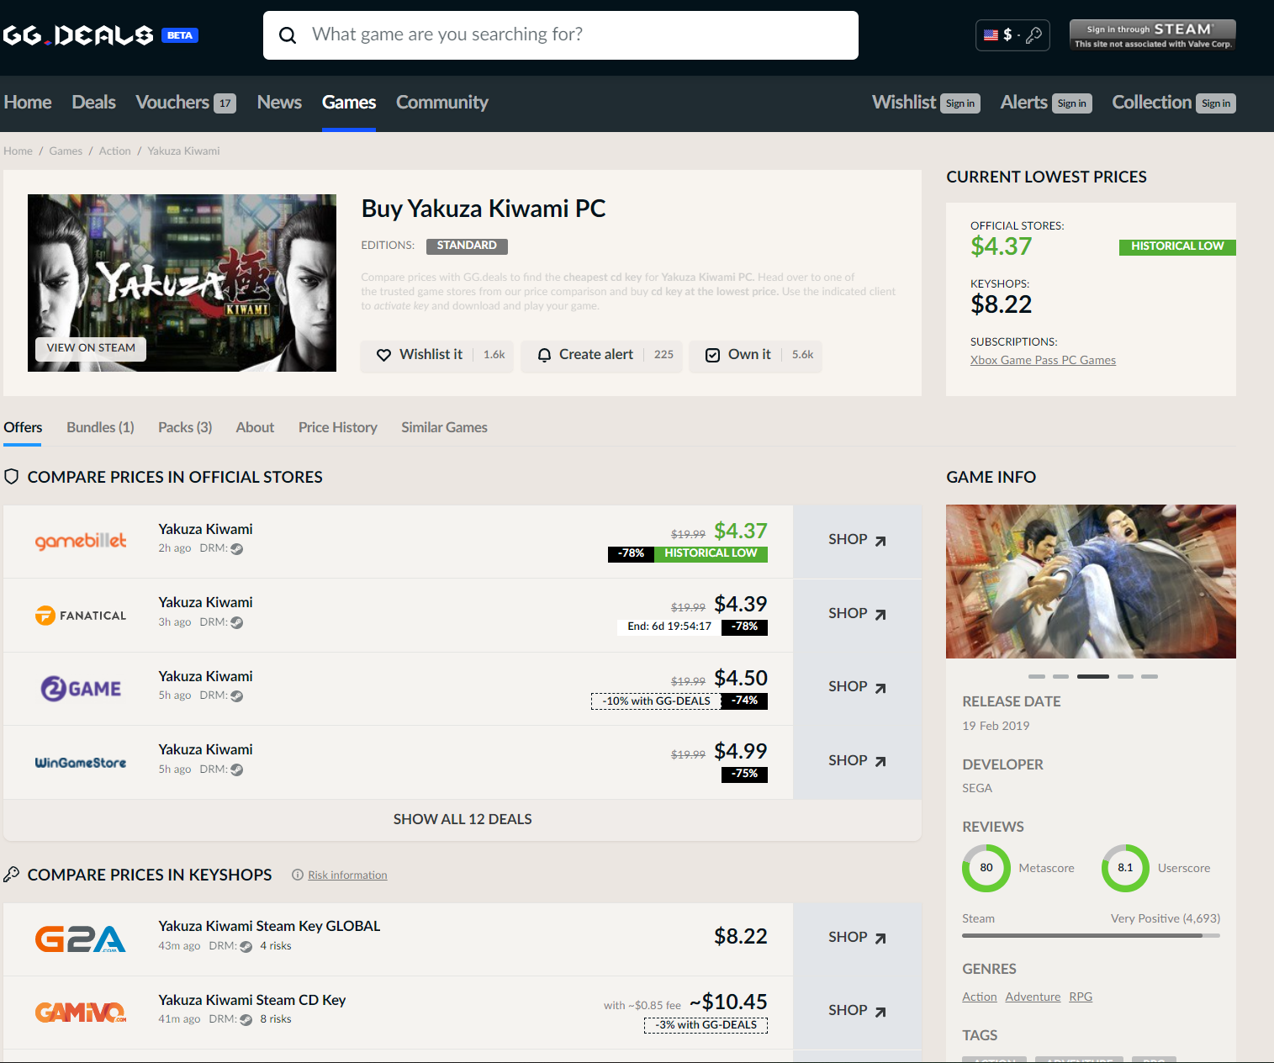
Task: Open the Vouchers nav item
Action: pyautogui.click(x=186, y=103)
